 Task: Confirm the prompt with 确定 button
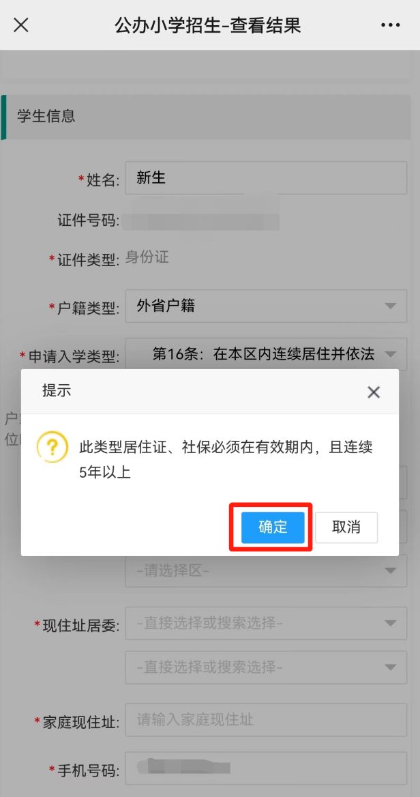273,527
